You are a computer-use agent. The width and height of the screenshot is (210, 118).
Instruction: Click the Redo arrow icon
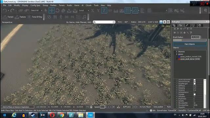[12, 10]
